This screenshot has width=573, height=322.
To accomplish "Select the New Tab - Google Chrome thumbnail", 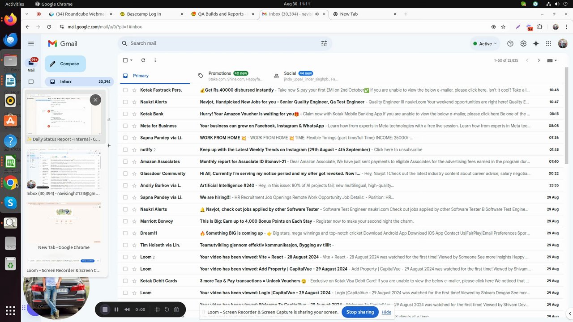I will pyautogui.click(x=64, y=226).
